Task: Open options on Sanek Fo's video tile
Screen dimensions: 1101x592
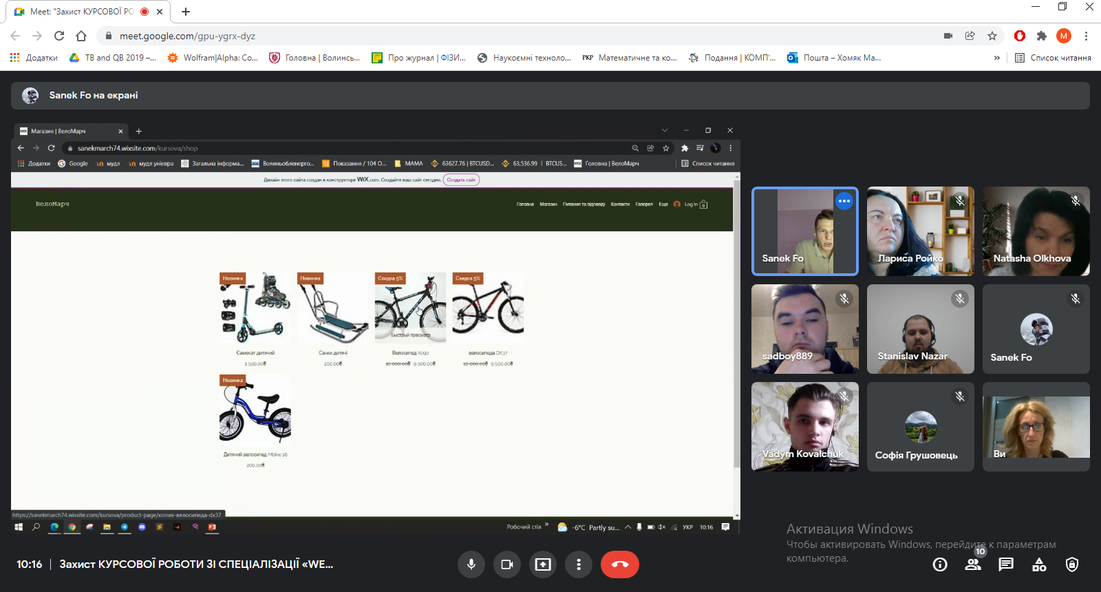Action: (844, 201)
